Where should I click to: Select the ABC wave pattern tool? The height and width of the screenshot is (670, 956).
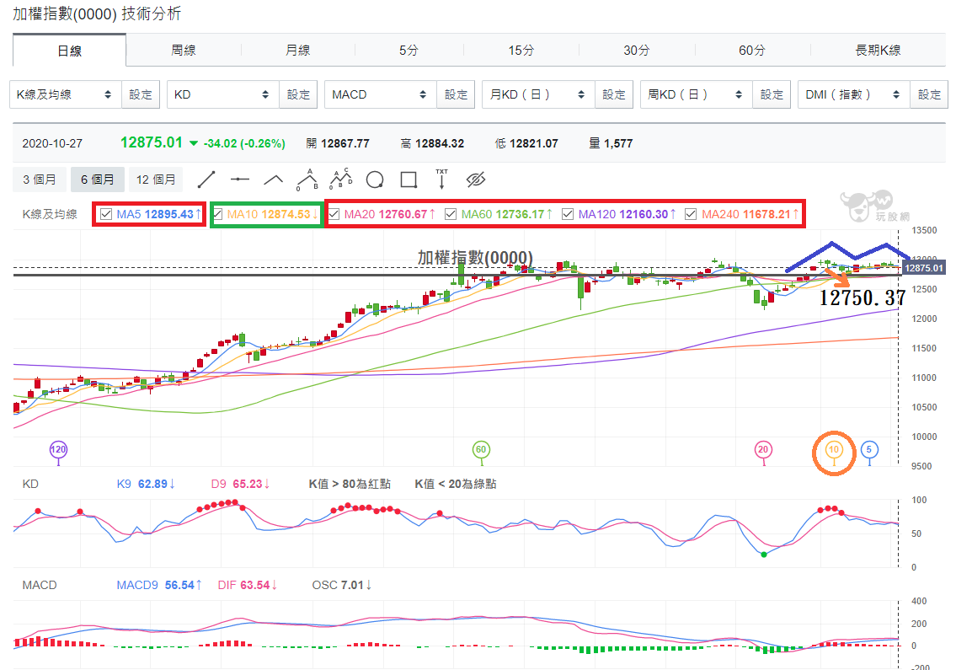click(x=307, y=180)
